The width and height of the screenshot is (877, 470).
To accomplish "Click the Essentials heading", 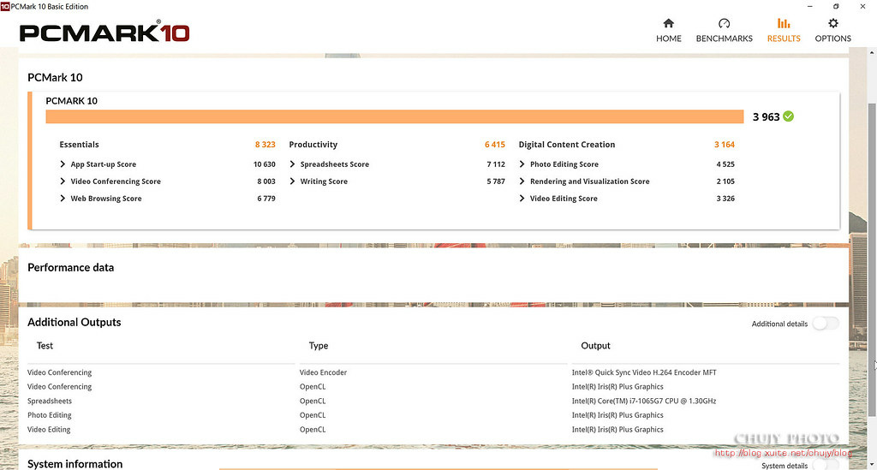I will (79, 145).
